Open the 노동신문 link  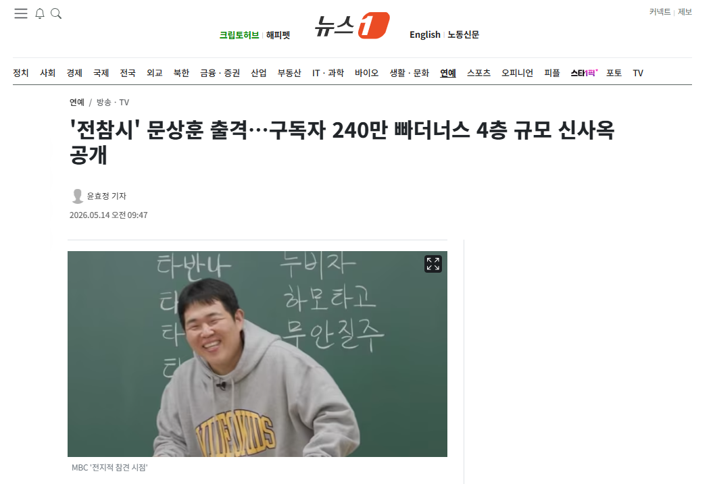[x=464, y=34]
